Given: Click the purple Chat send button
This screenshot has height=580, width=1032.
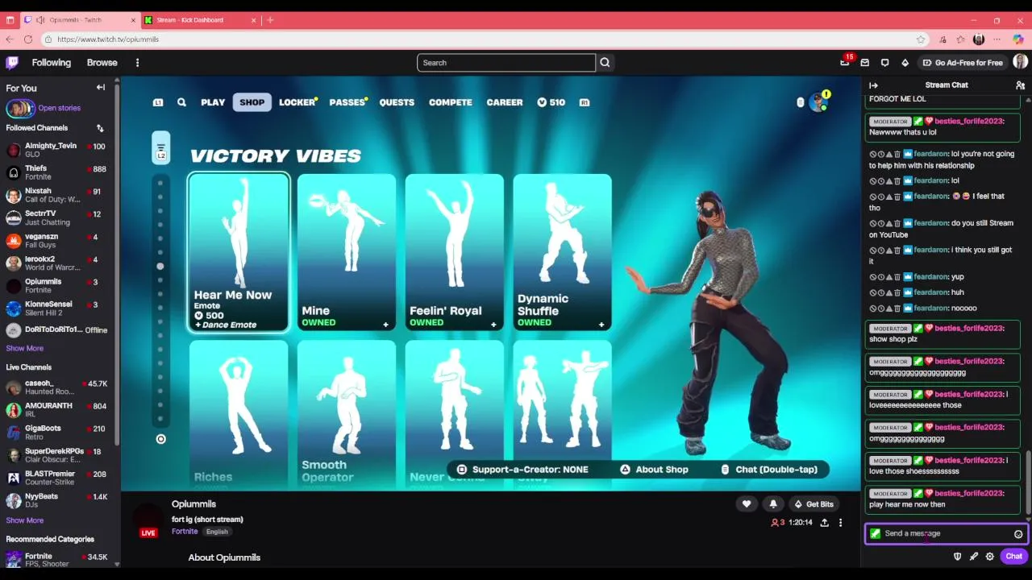Looking at the screenshot, I should click(1013, 557).
